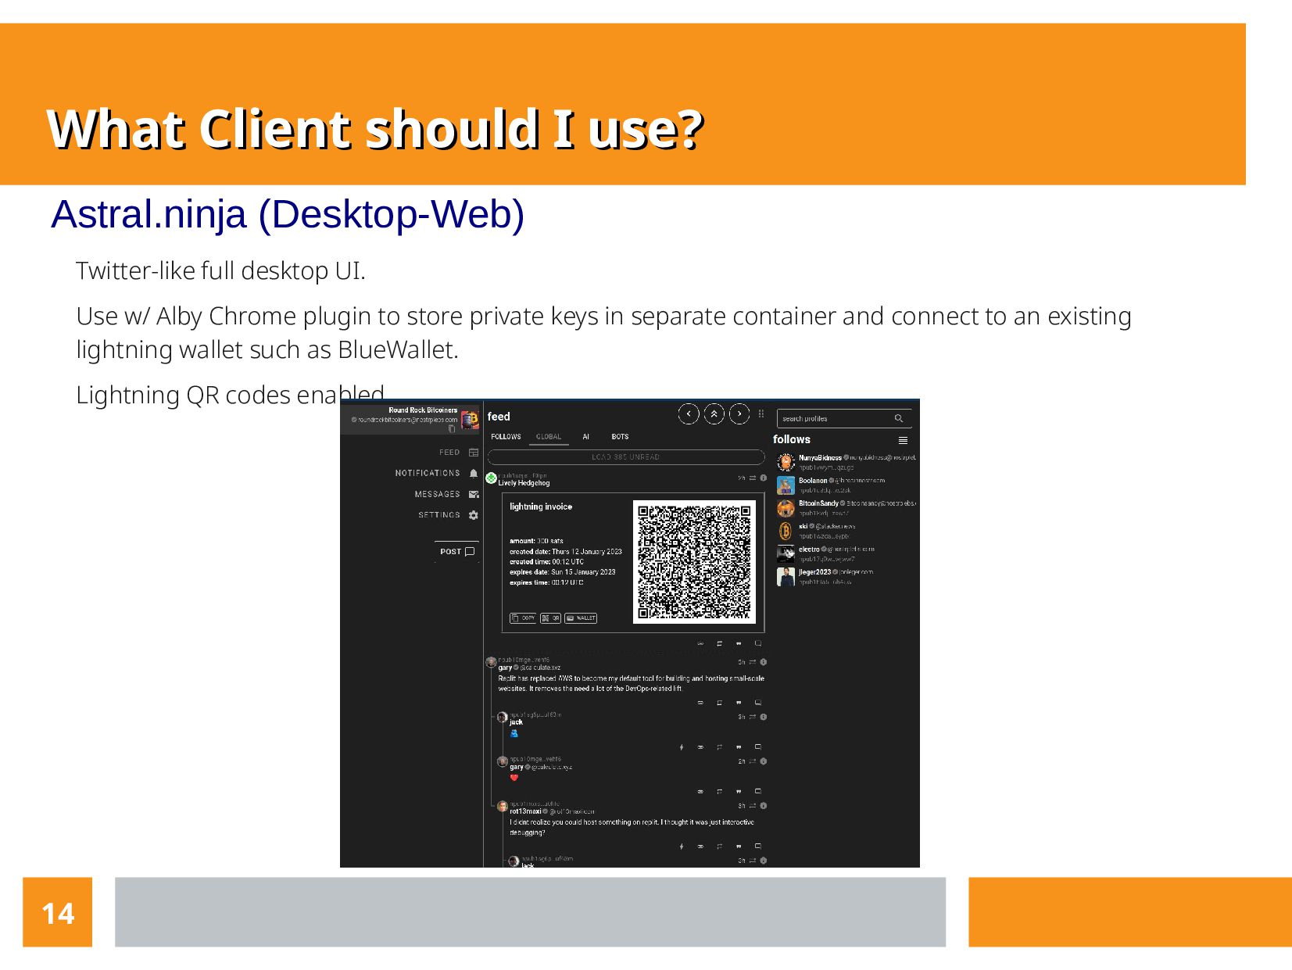The image size is (1292, 970).
Task: Click the lightning invoice QR code
Action: pos(694,562)
